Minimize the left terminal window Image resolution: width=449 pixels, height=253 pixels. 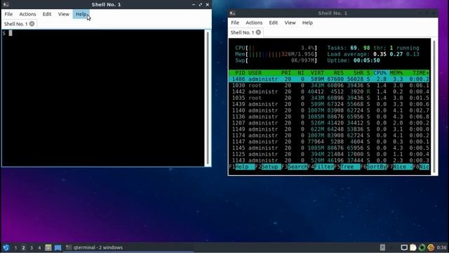pos(194,5)
